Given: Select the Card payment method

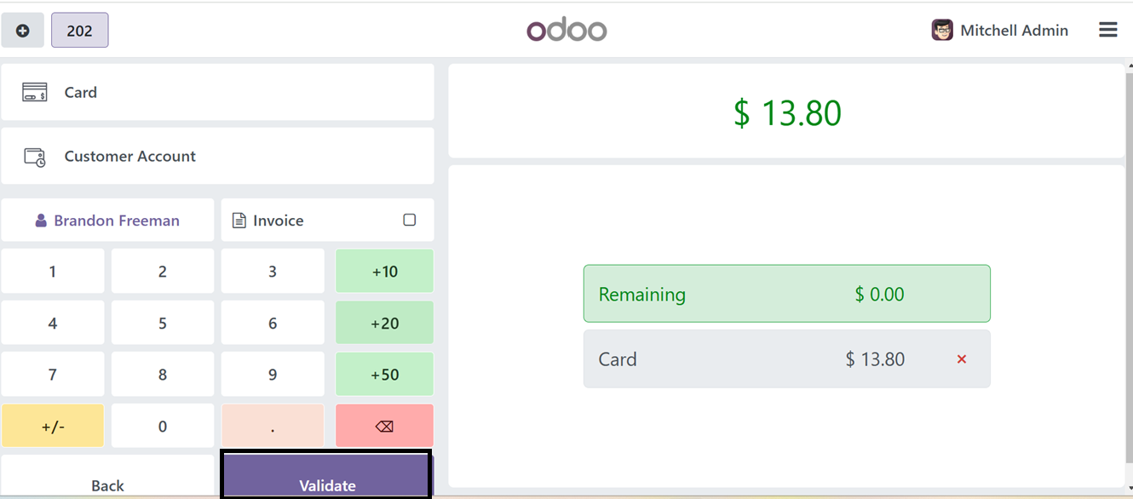Looking at the screenshot, I should (x=217, y=92).
